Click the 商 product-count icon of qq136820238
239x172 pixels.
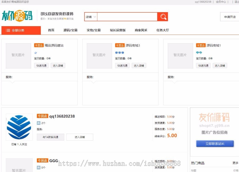click(39, 123)
